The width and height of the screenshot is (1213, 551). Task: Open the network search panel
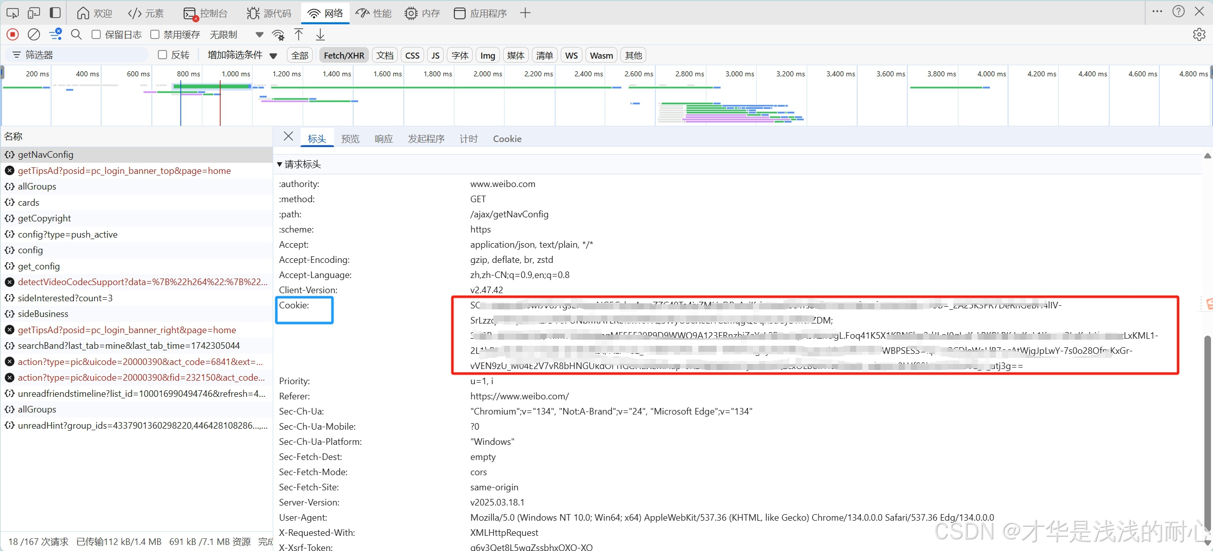pos(77,34)
